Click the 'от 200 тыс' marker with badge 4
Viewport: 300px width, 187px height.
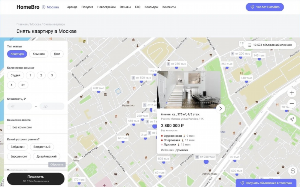240,54
